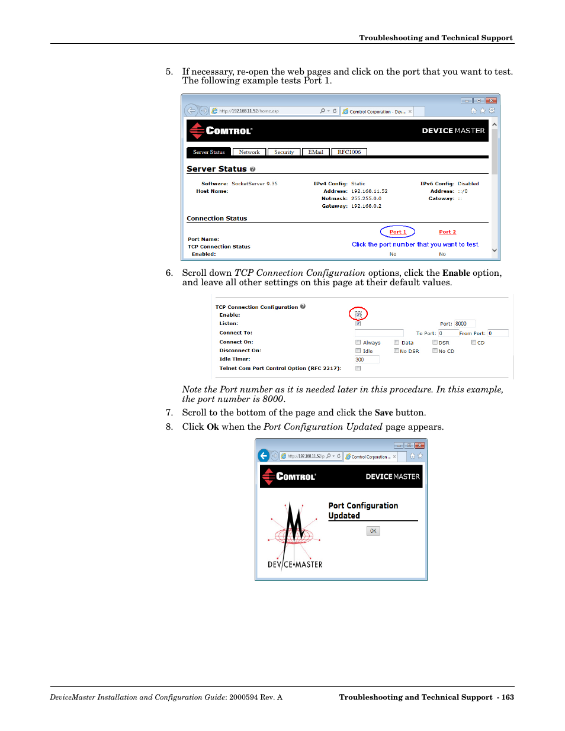565x731 pixels.
Task: Check the Disconnect On No CD checkbox
Action: 435,350
